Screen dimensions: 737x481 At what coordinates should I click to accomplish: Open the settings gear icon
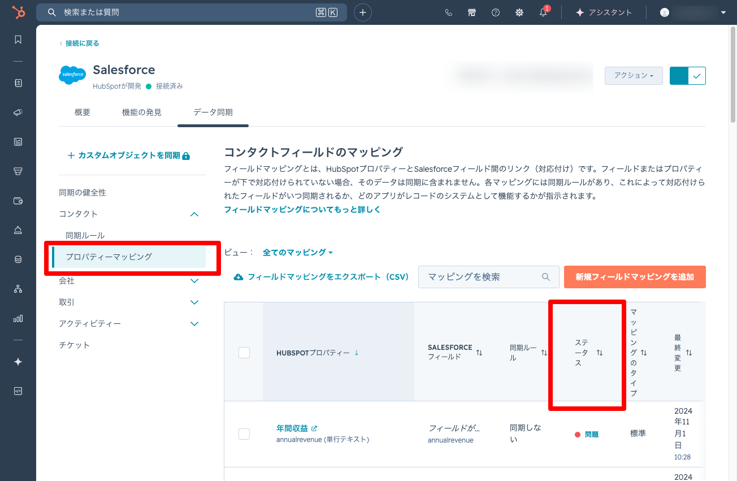[519, 12]
